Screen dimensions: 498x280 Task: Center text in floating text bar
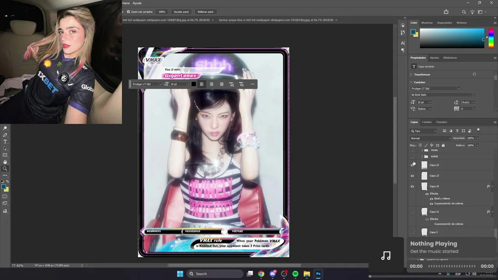point(212,84)
